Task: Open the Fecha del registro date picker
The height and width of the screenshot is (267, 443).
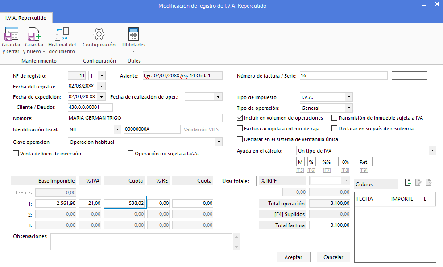Action: click(101, 86)
